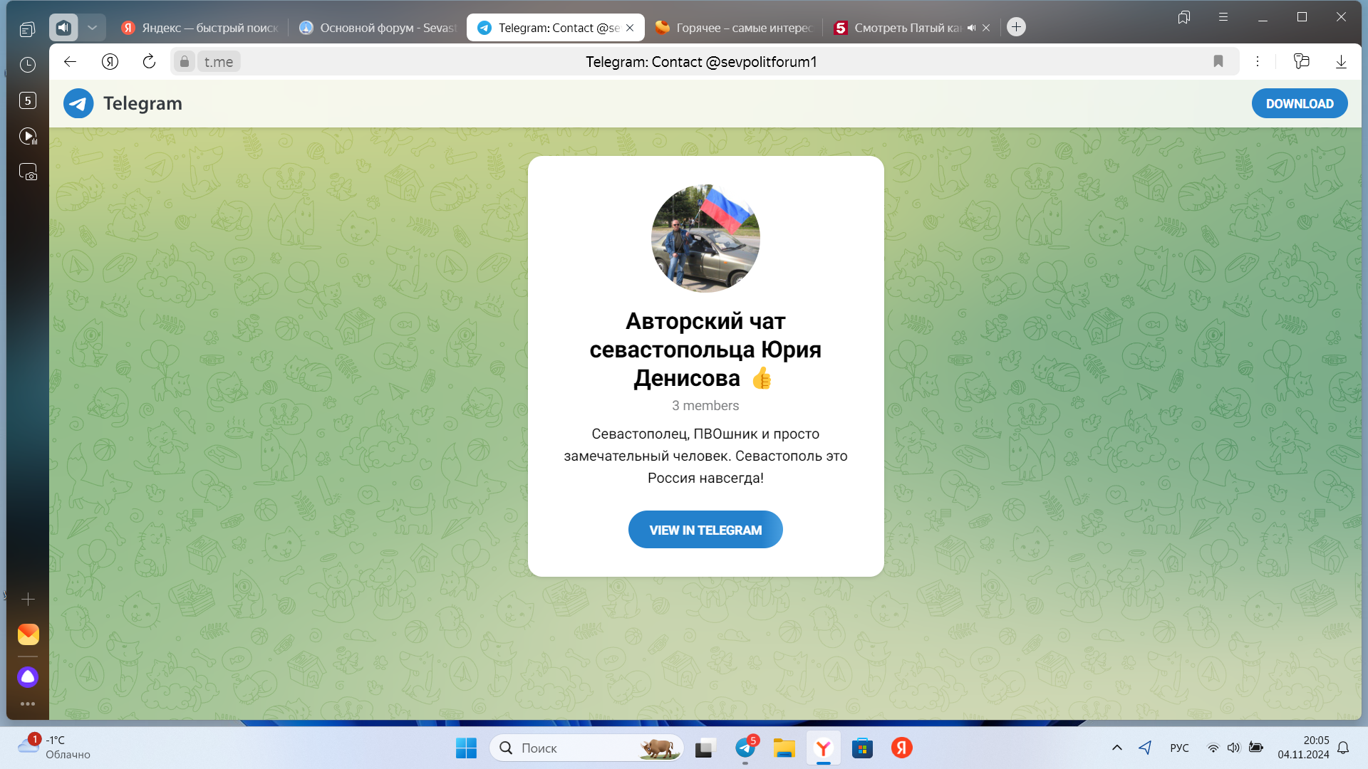1368x769 pixels.
Task: Mute the audio on Пятый канал tab
Action: 971,28
